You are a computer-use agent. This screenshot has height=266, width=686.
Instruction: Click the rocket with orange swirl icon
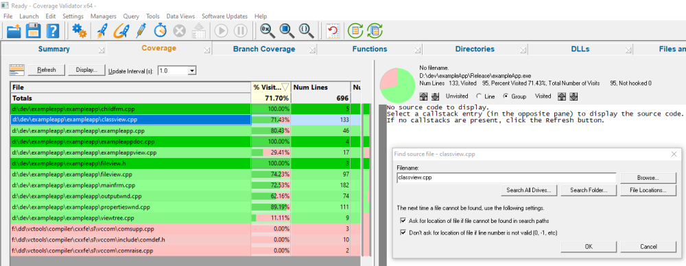click(x=121, y=31)
